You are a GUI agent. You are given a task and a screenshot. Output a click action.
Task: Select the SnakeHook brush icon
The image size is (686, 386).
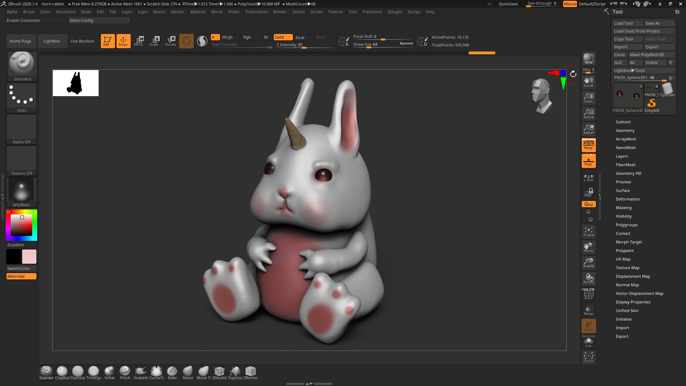[x=141, y=372]
